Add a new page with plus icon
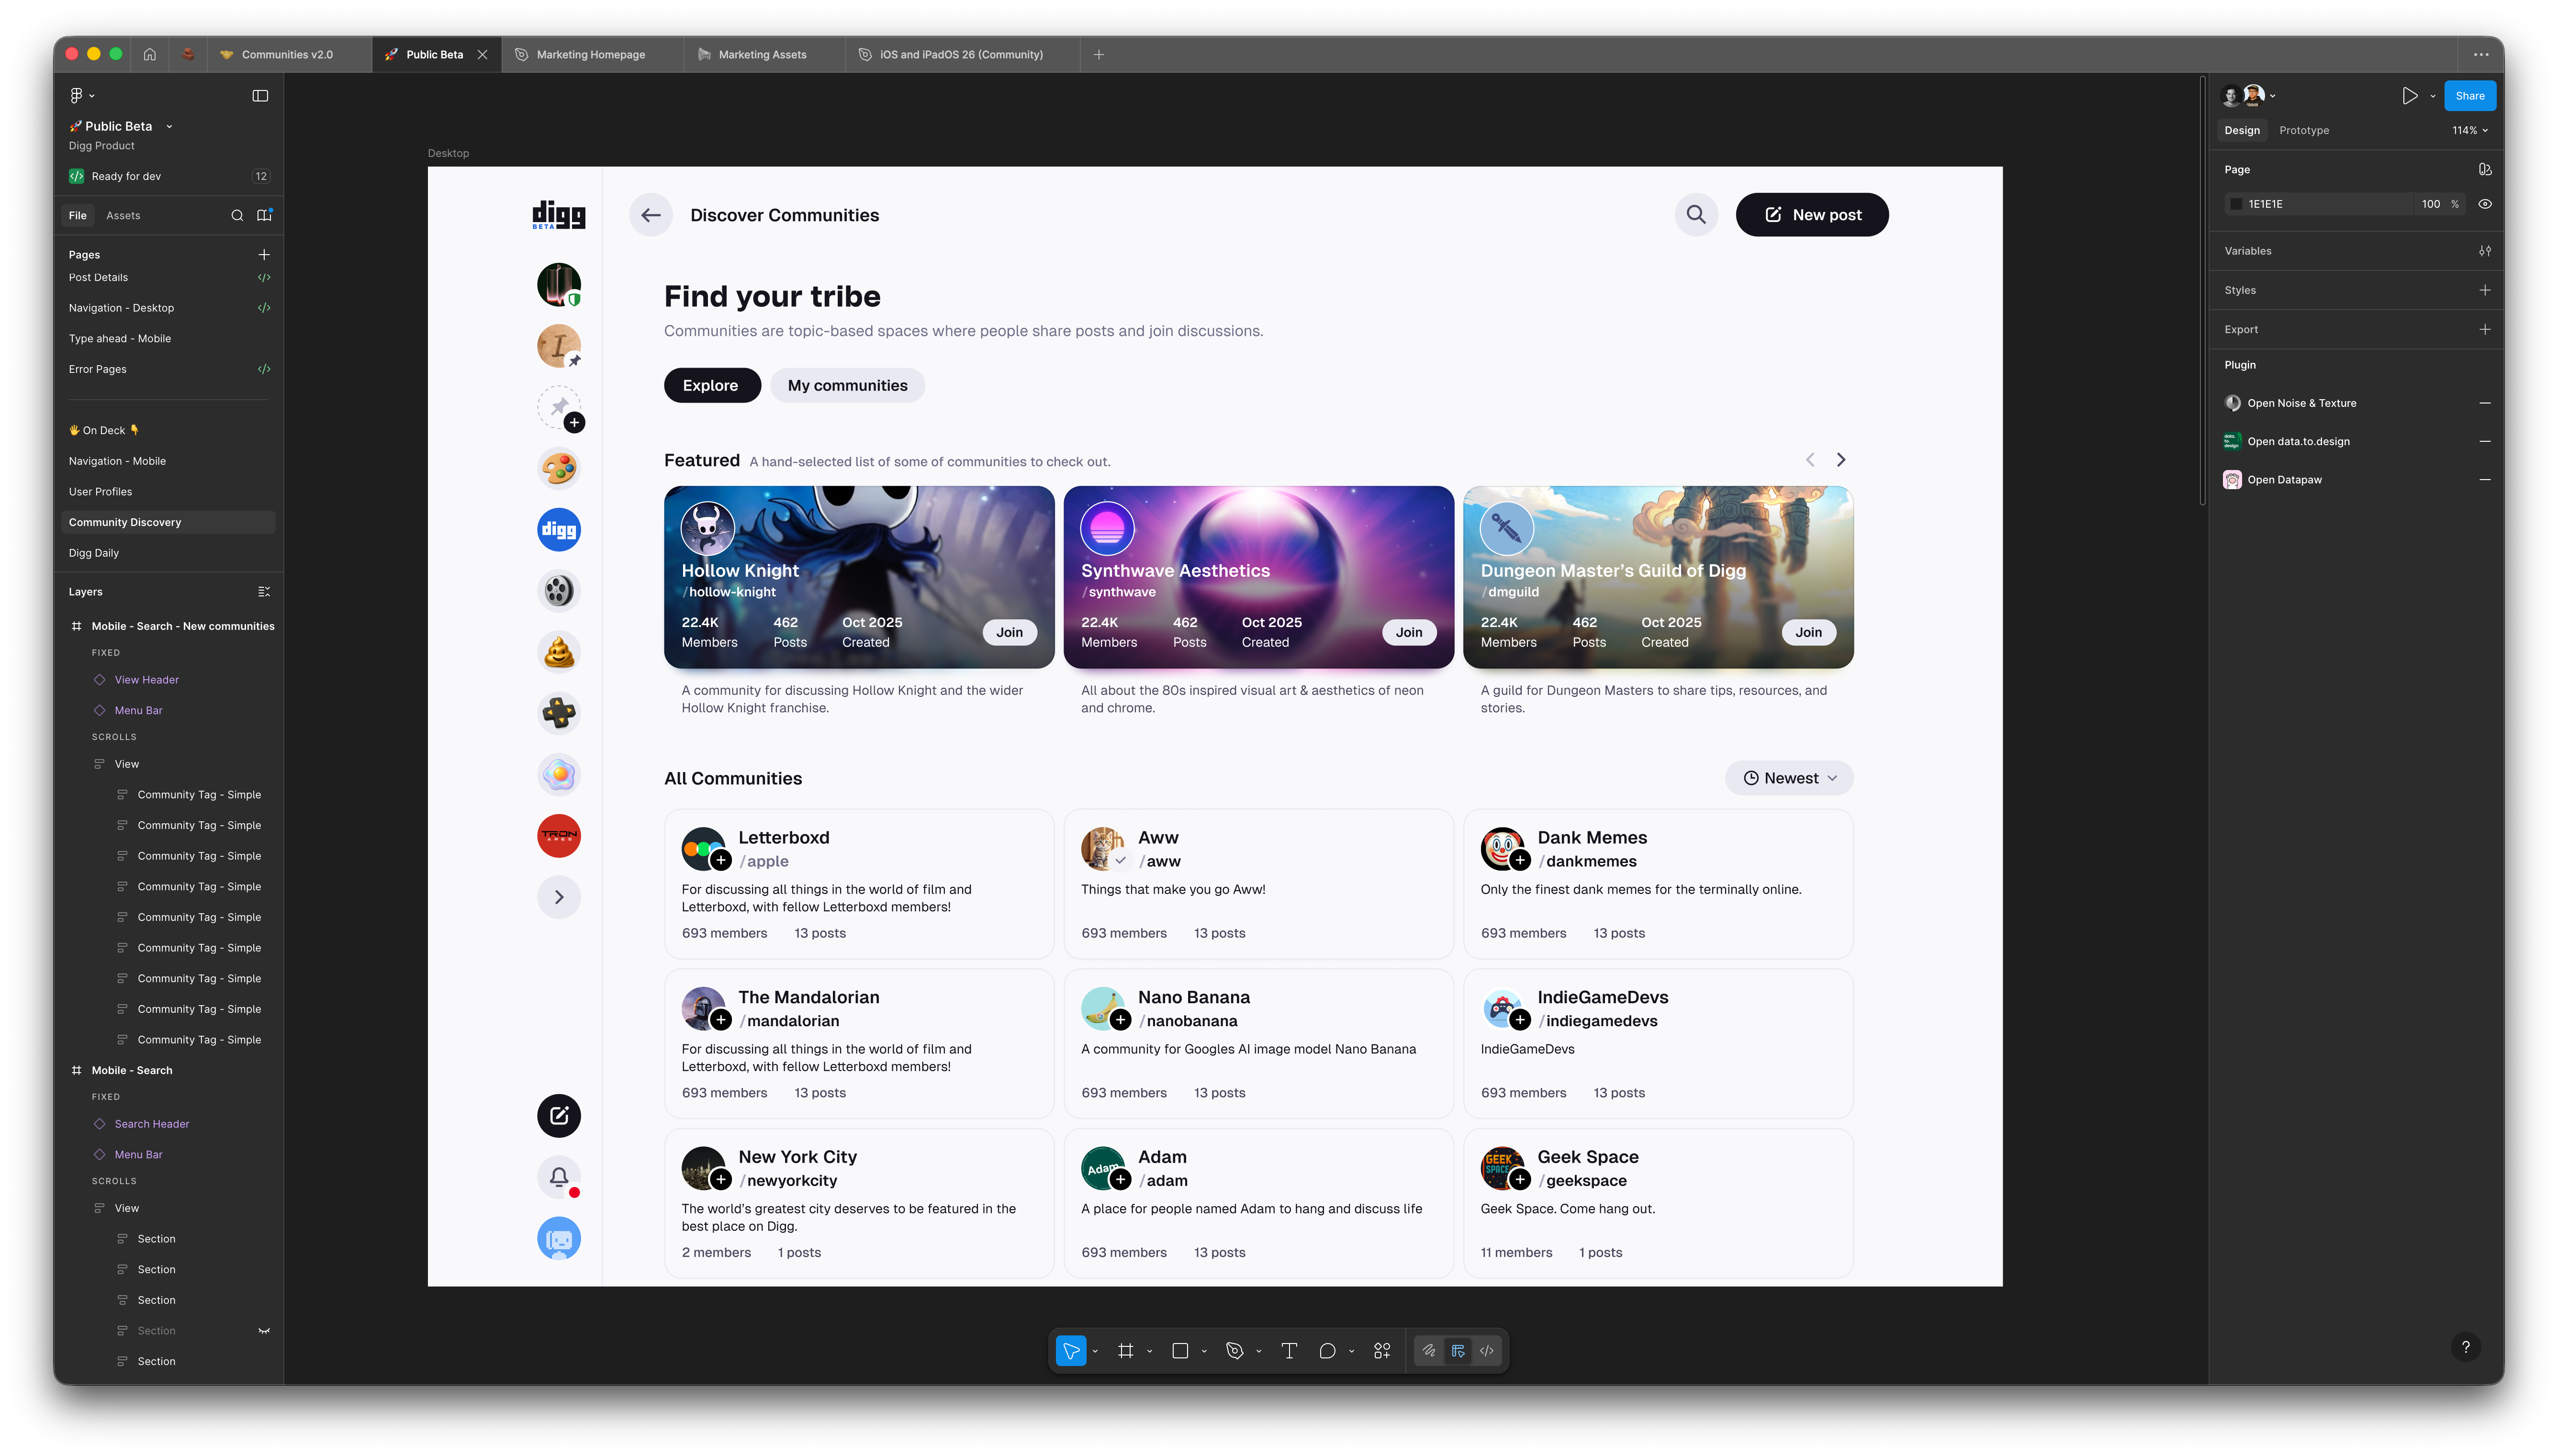Screen dimensions: 2558x1456 tap(264, 255)
